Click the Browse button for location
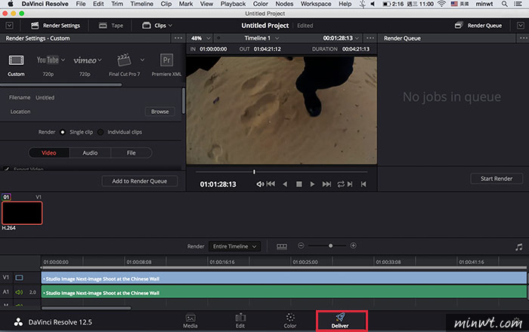 tap(160, 112)
